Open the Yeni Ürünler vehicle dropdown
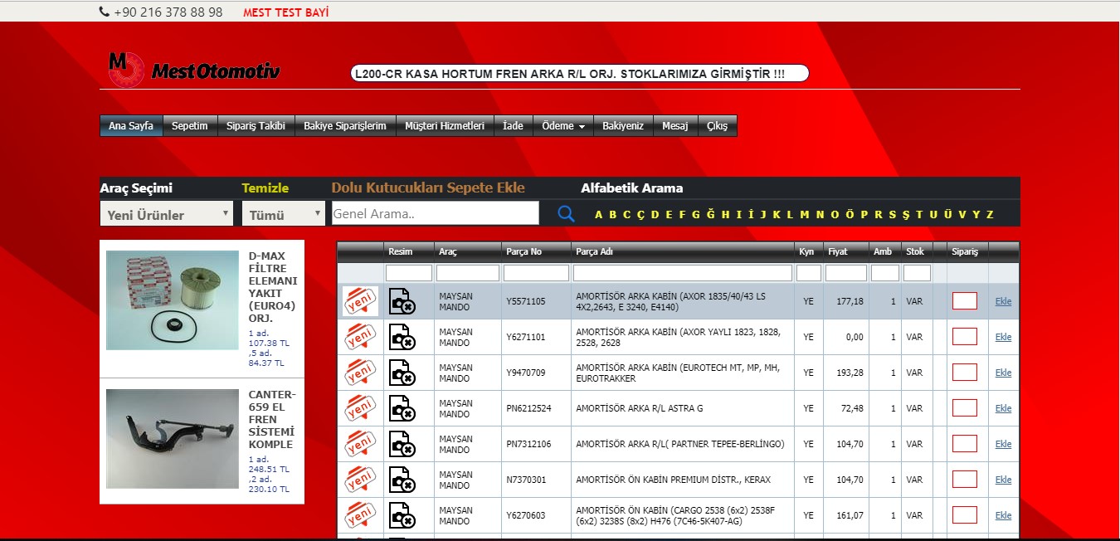The width and height of the screenshot is (1120, 541). tap(167, 214)
